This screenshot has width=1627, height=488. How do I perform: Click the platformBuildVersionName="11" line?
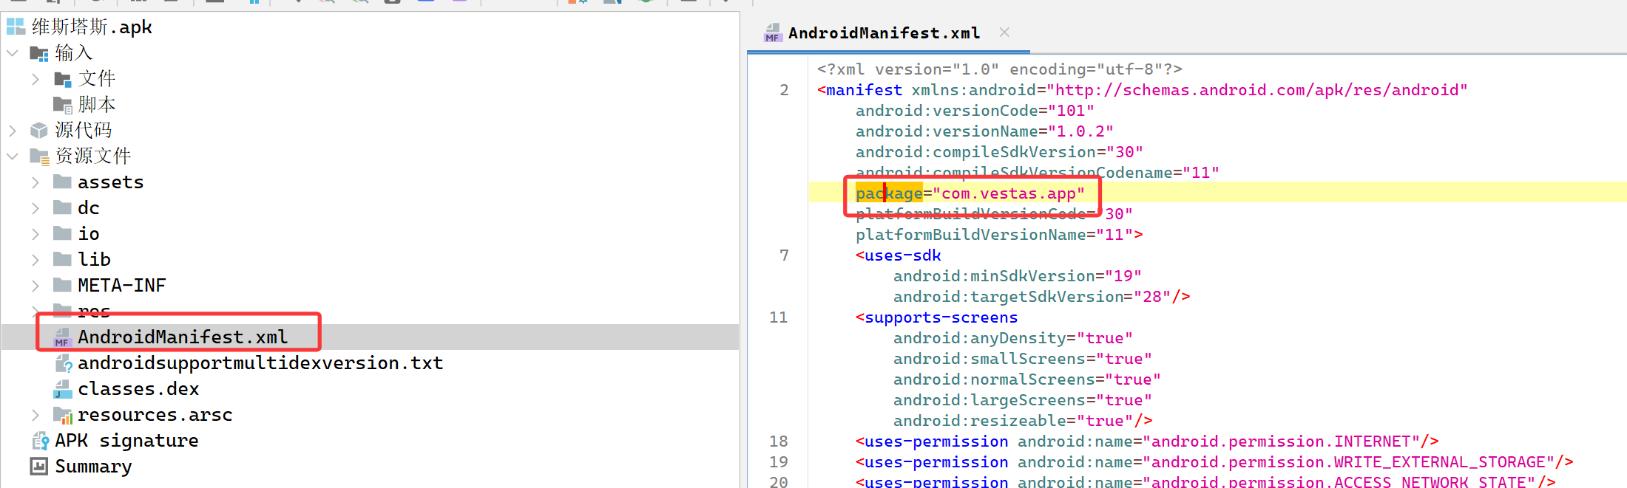999,235
